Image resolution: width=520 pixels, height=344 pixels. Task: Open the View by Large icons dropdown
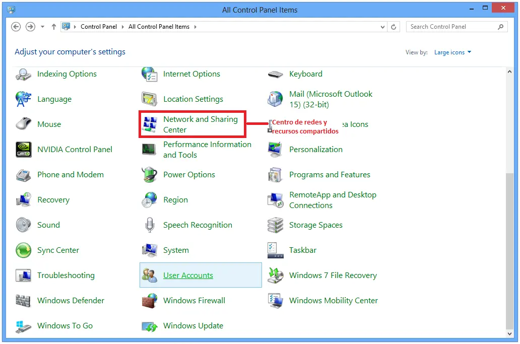pyautogui.click(x=452, y=52)
